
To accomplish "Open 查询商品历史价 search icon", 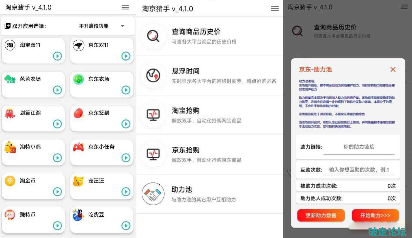I will [x=153, y=36].
